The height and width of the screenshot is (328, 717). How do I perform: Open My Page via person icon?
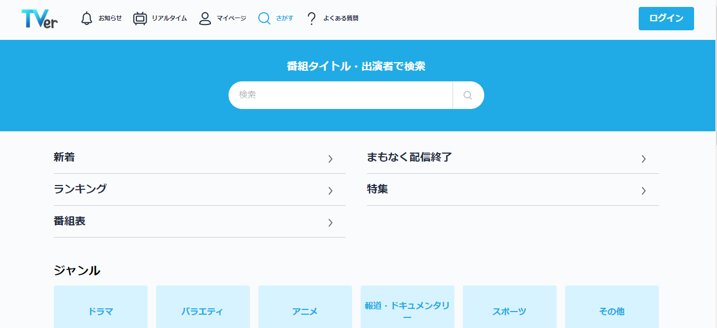click(x=205, y=19)
